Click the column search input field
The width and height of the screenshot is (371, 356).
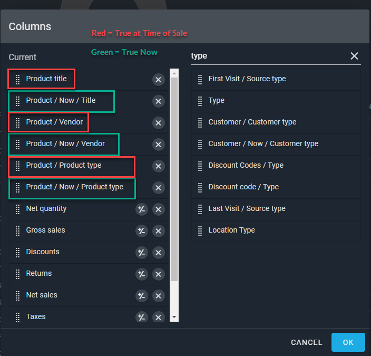coord(268,56)
